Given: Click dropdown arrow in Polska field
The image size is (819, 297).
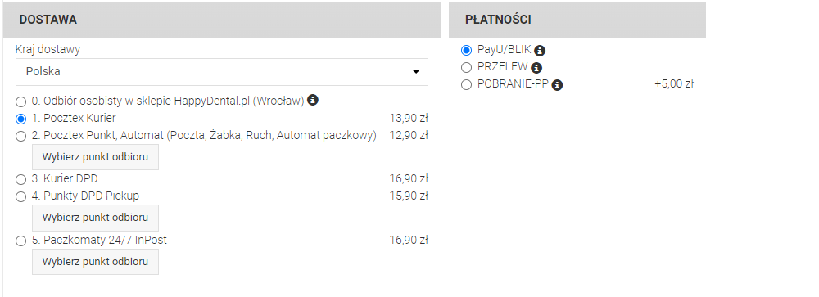Looking at the screenshot, I should tap(416, 72).
